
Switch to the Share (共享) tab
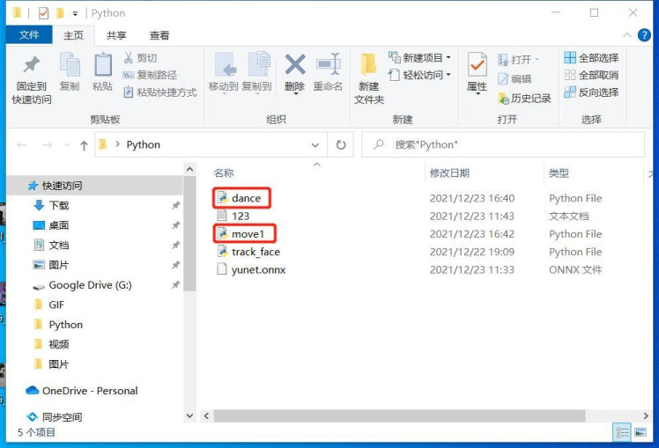[116, 35]
